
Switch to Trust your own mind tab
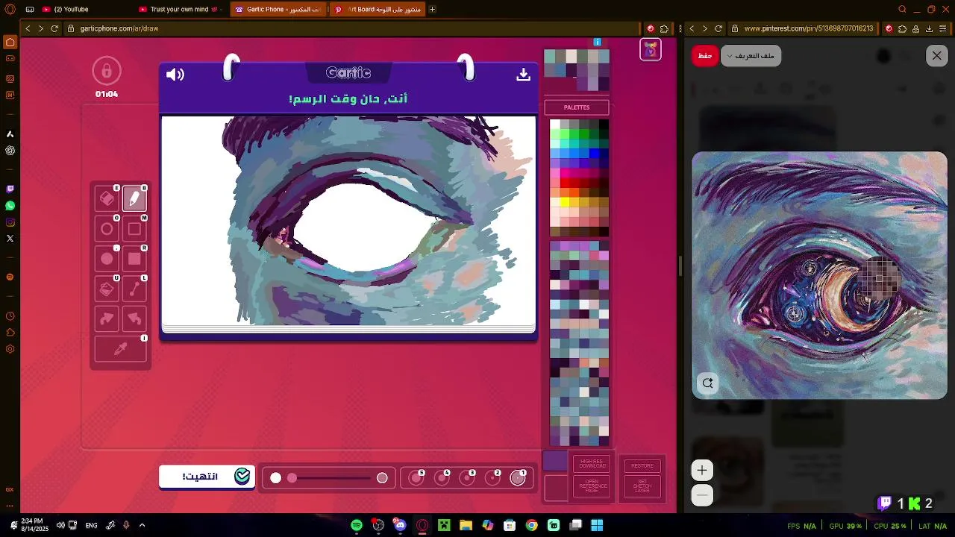click(182, 10)
